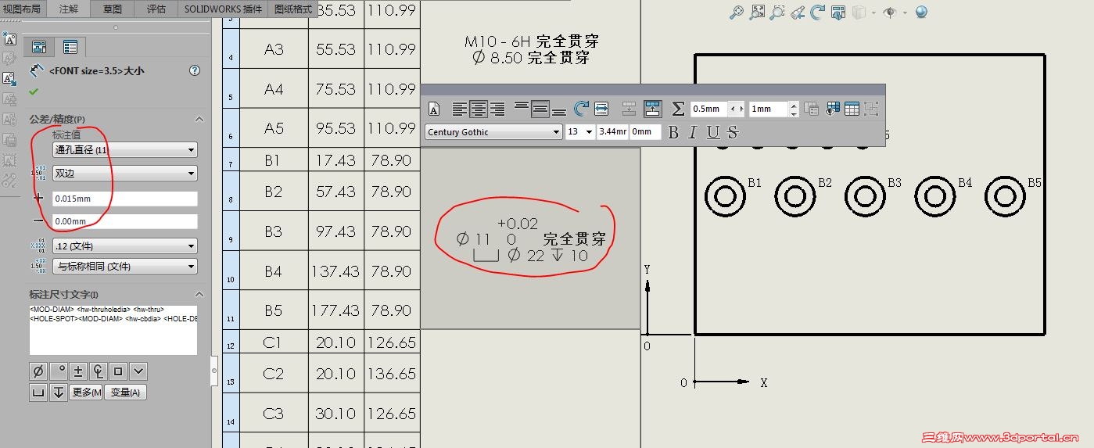Click the Zoom to Fit magnifier icon
Viewport: 1094px width, 448px height.
(x=737, y=12)
